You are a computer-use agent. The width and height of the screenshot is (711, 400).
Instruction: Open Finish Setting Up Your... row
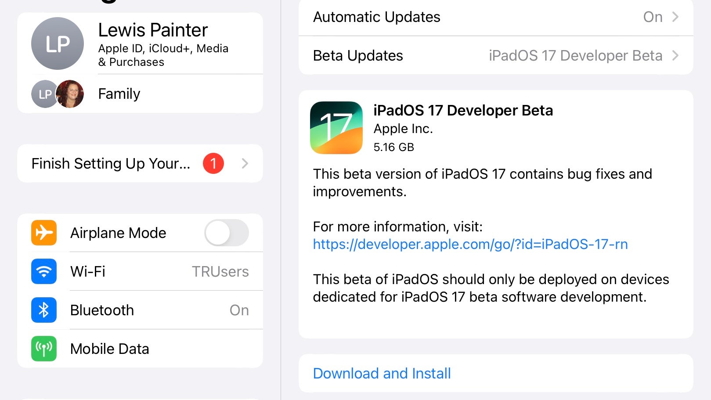click(x=140, y=163)
